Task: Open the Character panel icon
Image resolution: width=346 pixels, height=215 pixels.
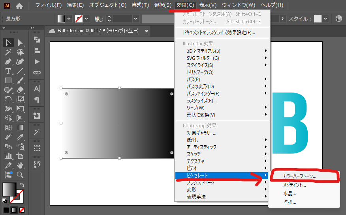Action: [37, 89]
